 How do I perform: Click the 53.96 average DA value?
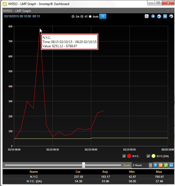[x=106, y=181]
